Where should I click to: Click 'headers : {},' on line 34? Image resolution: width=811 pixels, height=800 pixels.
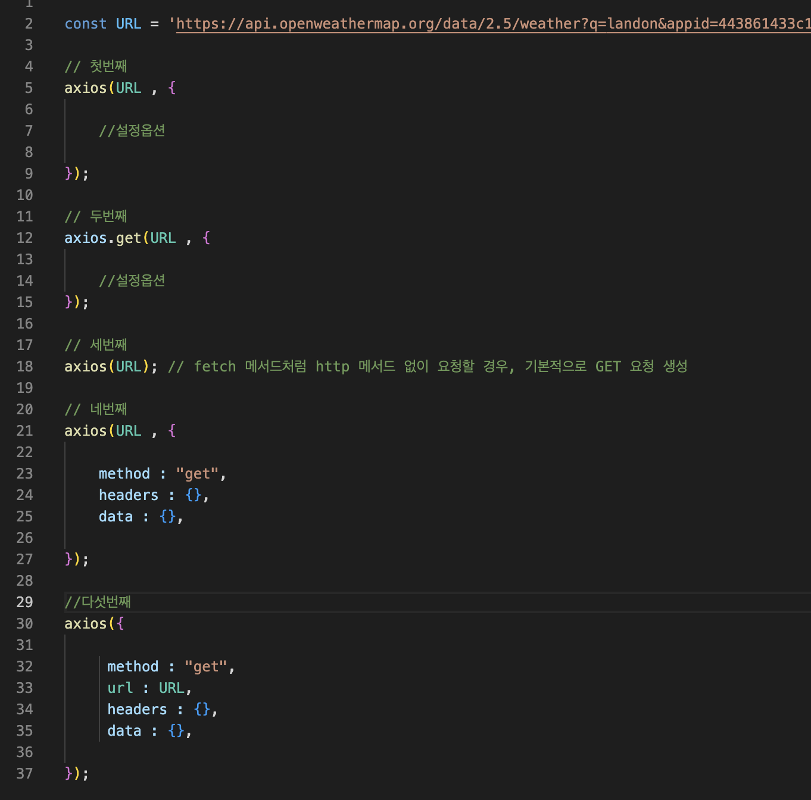click(163, 709)
